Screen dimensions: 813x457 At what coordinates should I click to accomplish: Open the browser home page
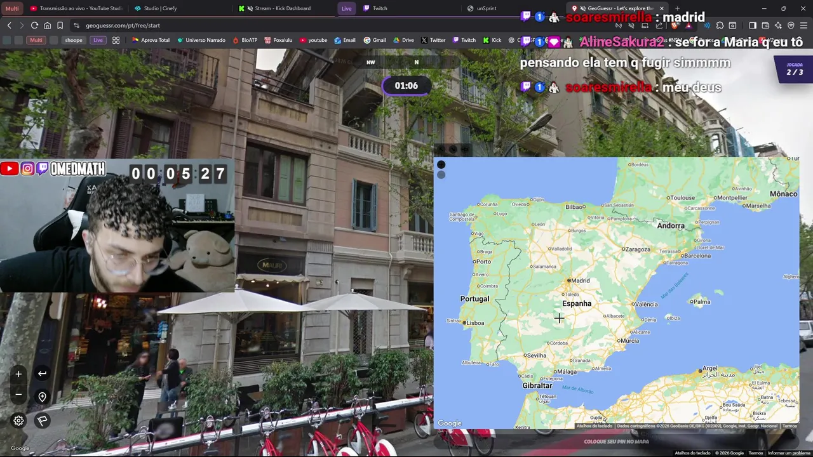click(x=47, y=25)
